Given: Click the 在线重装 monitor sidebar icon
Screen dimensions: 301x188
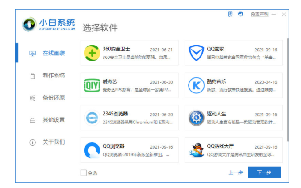Looking at the screenshot, I should tap(32, 54).
